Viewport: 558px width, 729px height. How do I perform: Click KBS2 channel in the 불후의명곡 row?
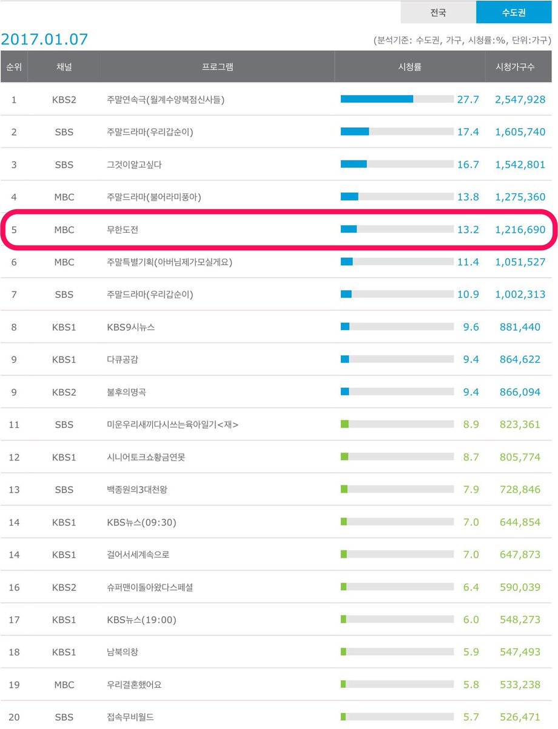64,392
